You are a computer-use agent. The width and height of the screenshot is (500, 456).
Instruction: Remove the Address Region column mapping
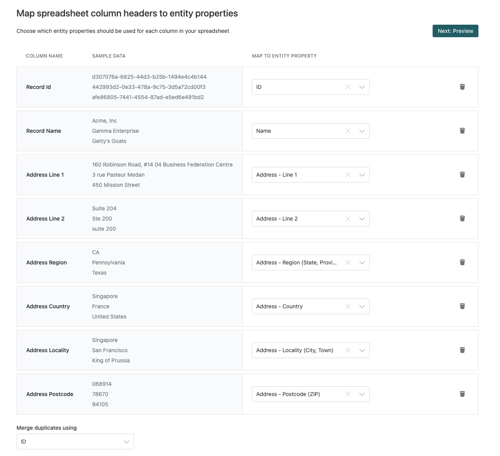click(462, 262)
